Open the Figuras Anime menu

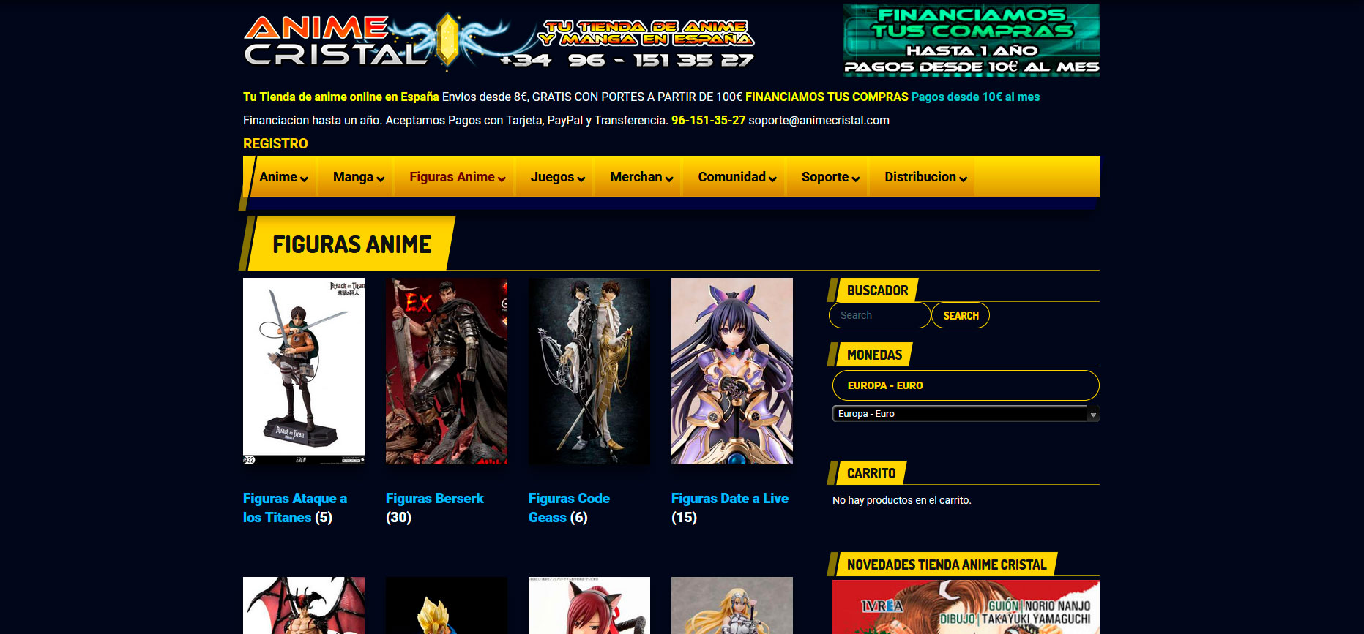pyautogui.click(x=457, y=177)
